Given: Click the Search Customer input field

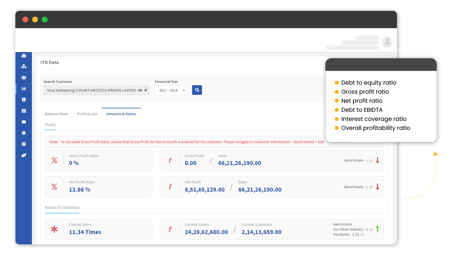Looking at the screenshot, I should click(x=97, y=90).
